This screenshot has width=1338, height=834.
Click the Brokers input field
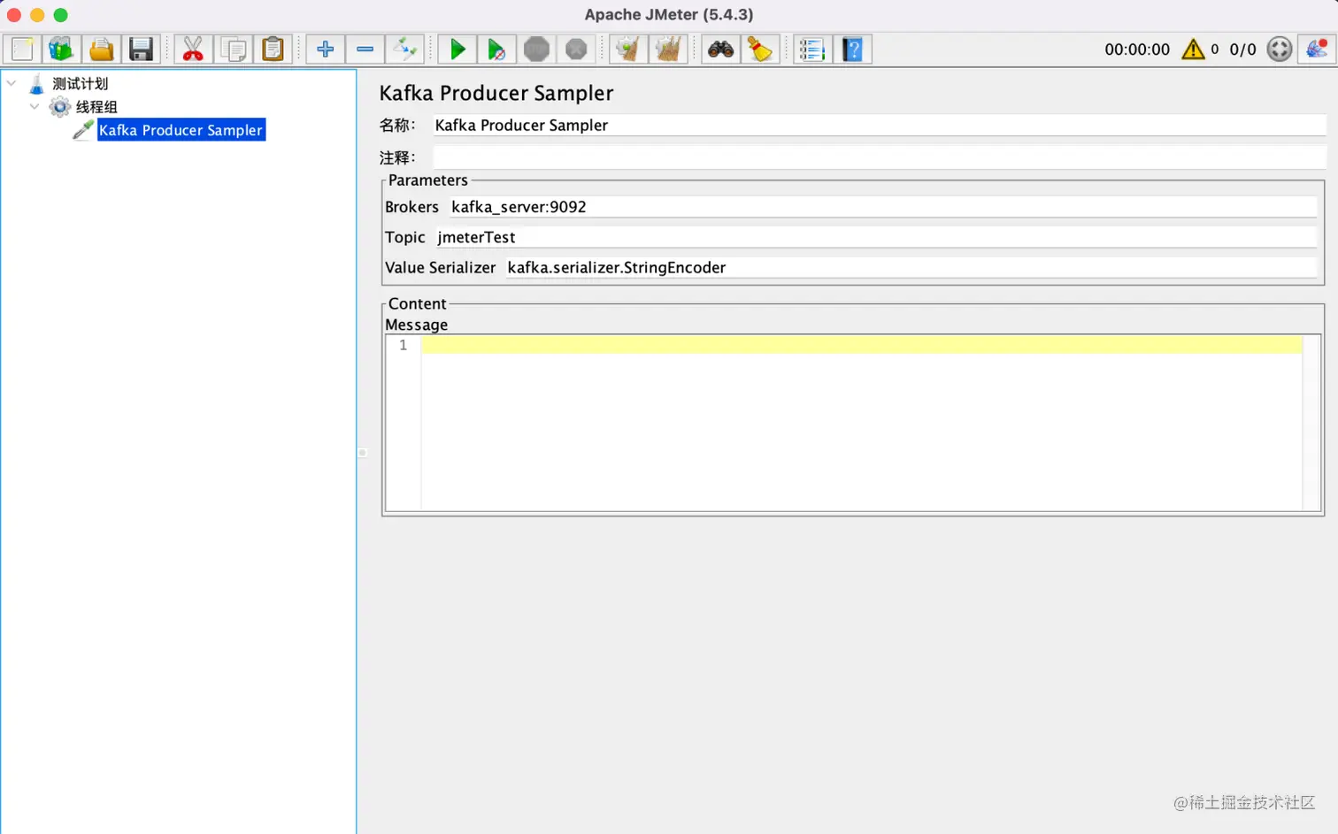[x=882, y=207]
